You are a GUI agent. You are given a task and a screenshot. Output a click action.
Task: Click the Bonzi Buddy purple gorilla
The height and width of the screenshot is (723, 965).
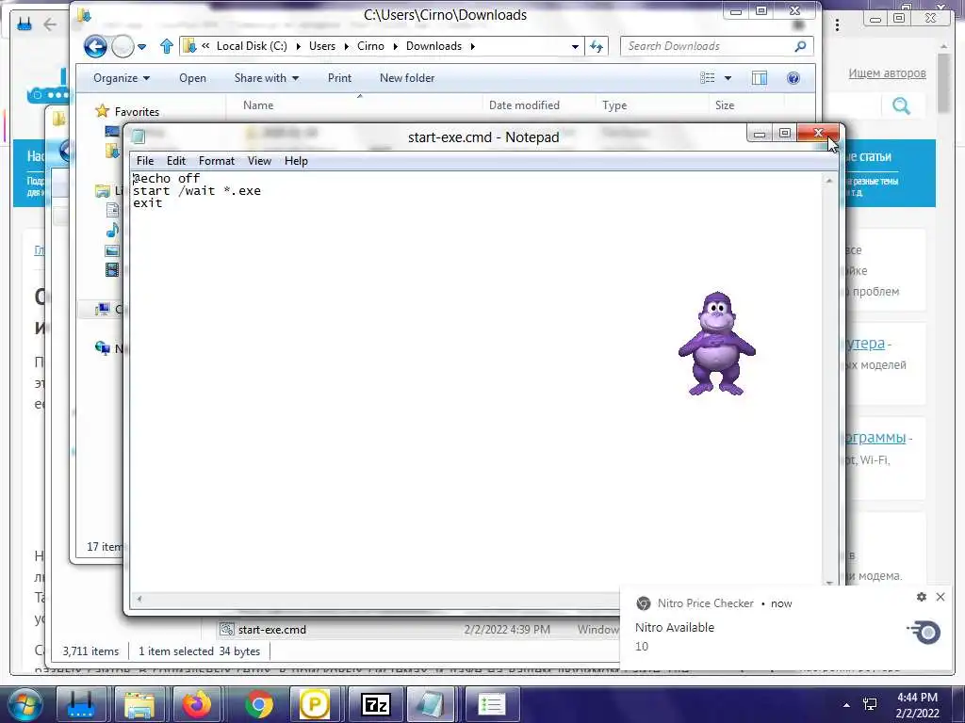[x=716, y=344]
